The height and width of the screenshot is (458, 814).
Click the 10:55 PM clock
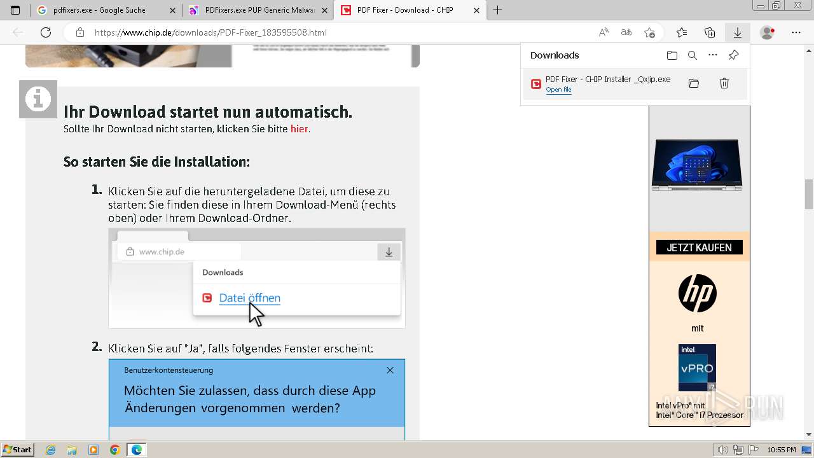(782, 450)
